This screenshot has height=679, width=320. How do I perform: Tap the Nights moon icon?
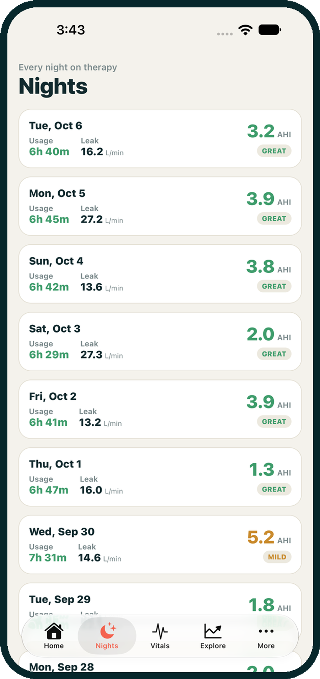coord(108,631)
